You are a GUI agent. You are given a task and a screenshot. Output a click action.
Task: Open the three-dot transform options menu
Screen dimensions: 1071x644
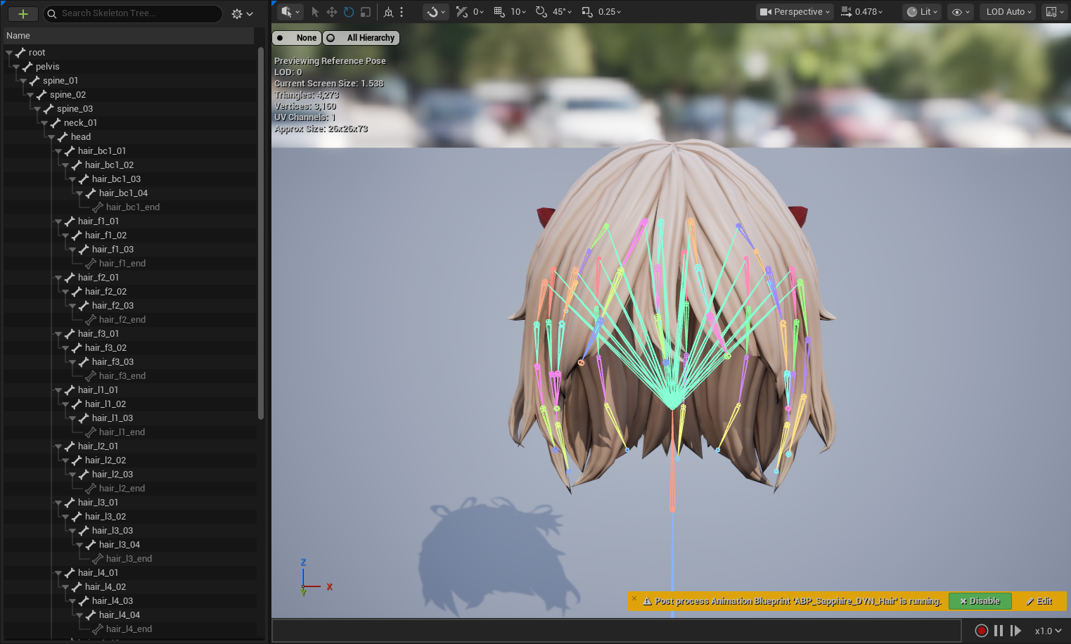[x=402, y=12]
